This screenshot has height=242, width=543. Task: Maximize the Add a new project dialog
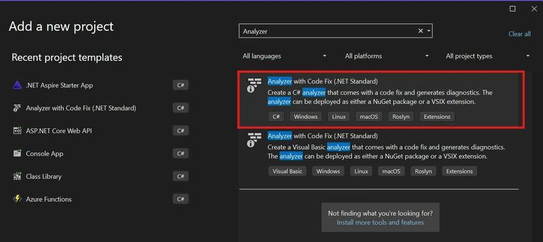click(x=512, y=9)
